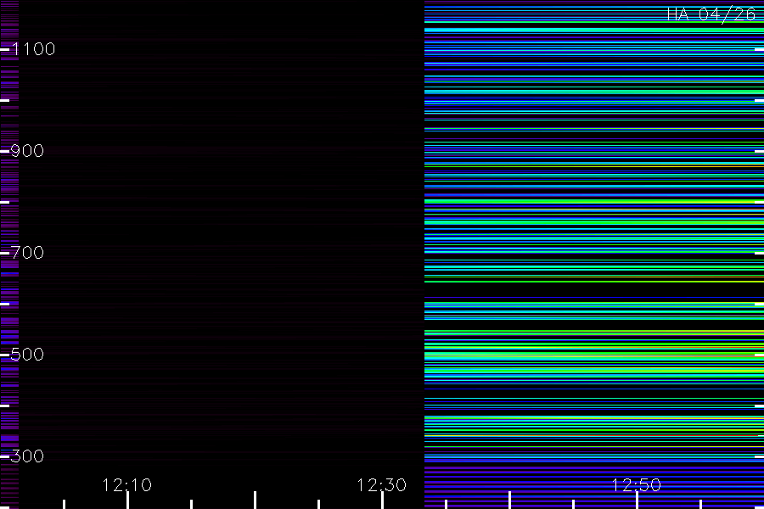
Task: Click the 900 frequency axis label
Action: [27, 151]
